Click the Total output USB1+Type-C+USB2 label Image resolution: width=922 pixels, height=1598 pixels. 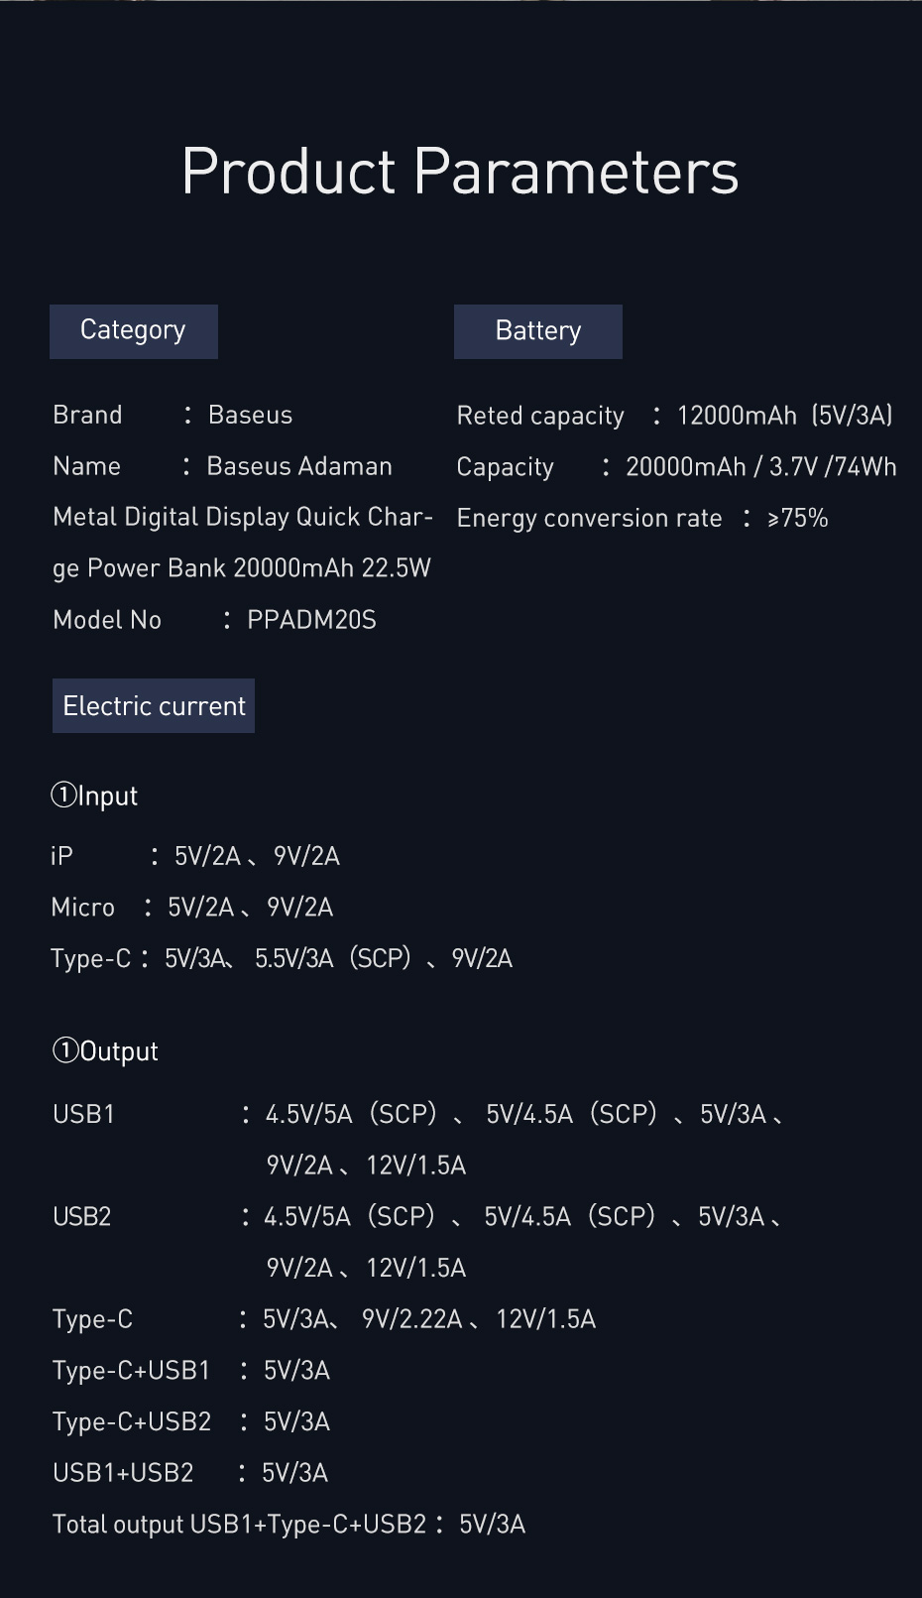click(x=239, y=1525)
